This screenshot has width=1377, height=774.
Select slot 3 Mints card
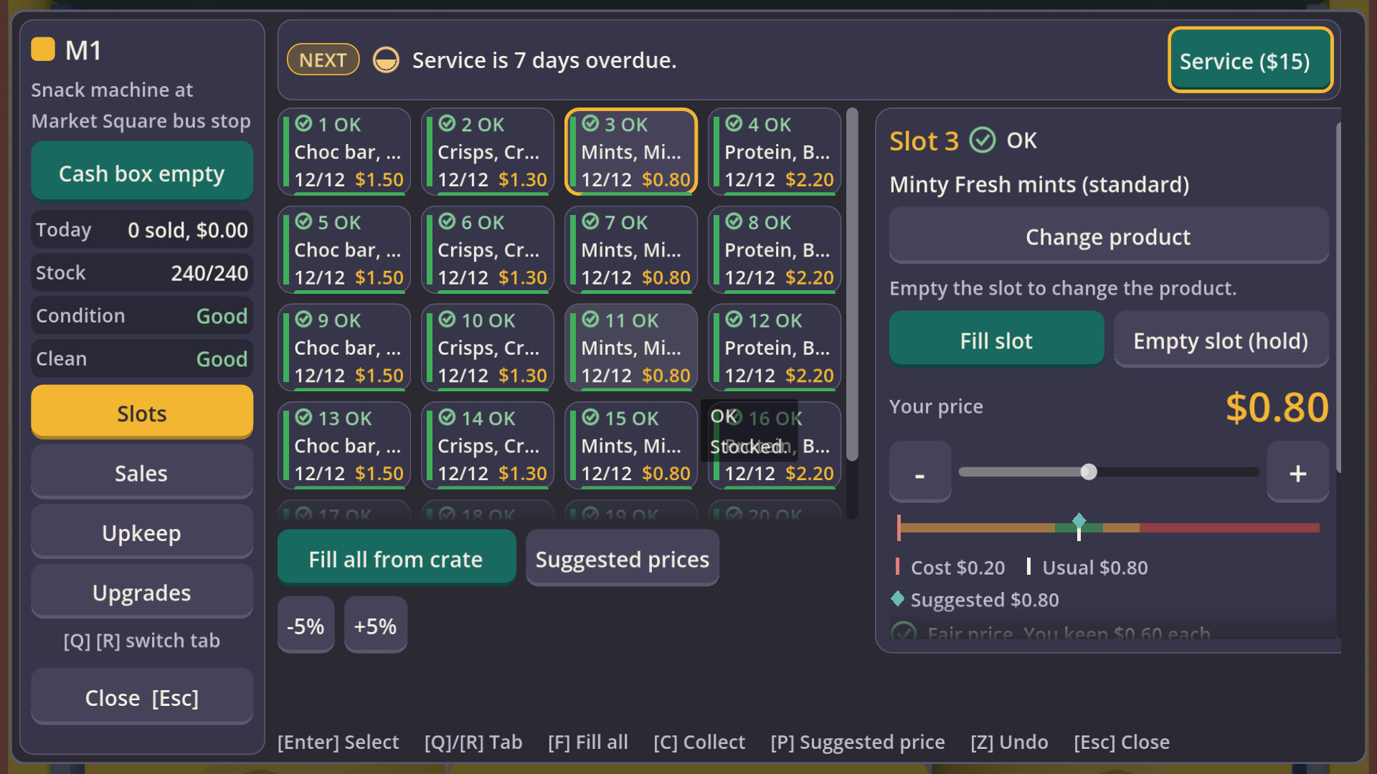631,152
